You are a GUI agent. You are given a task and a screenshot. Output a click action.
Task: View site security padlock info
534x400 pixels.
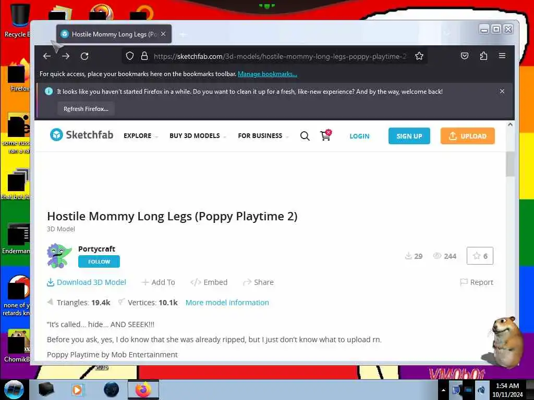[144, 56]
